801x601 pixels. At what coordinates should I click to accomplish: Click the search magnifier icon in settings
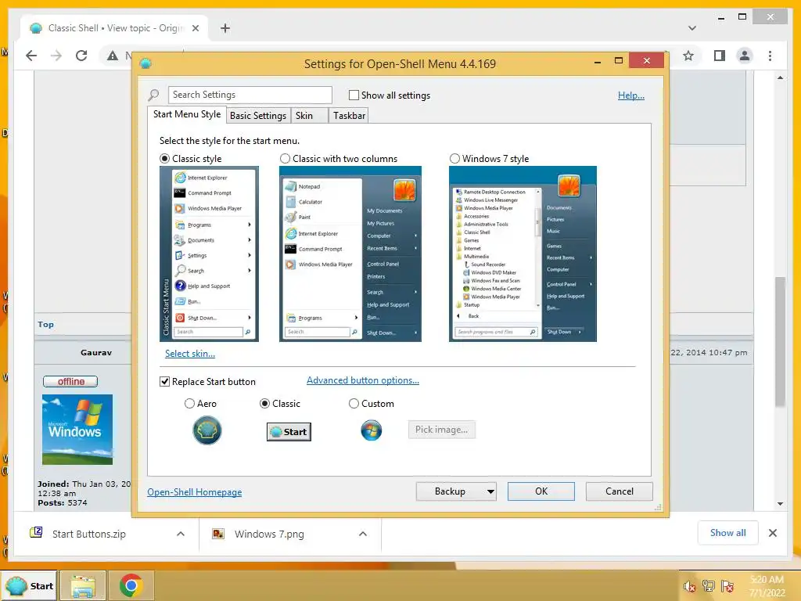153,95
